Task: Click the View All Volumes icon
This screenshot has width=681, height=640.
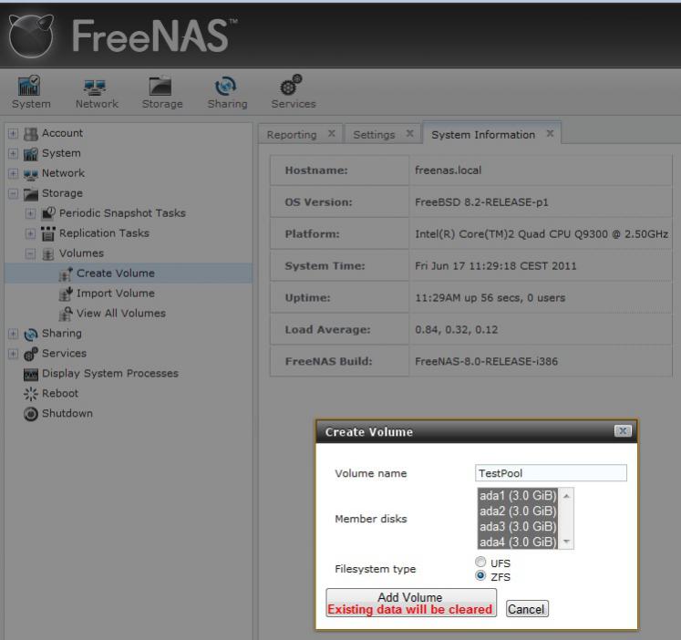Action: 66,314
